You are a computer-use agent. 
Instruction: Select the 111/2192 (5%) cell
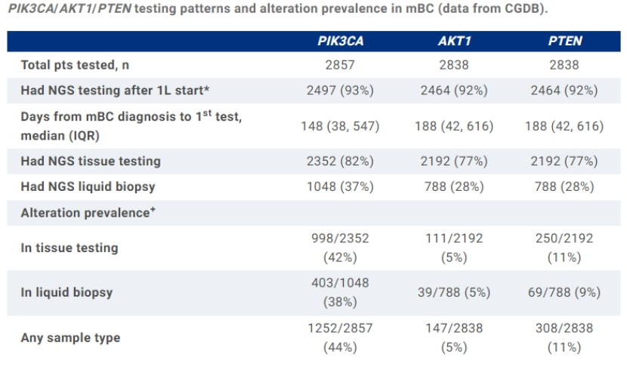pos(452,248)
